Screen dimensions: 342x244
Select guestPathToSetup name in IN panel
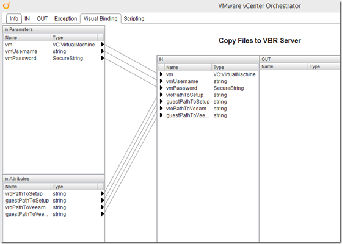(x=188, y=101)
